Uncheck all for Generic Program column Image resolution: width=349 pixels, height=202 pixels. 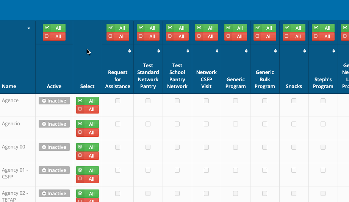click(x=235, y=36)
